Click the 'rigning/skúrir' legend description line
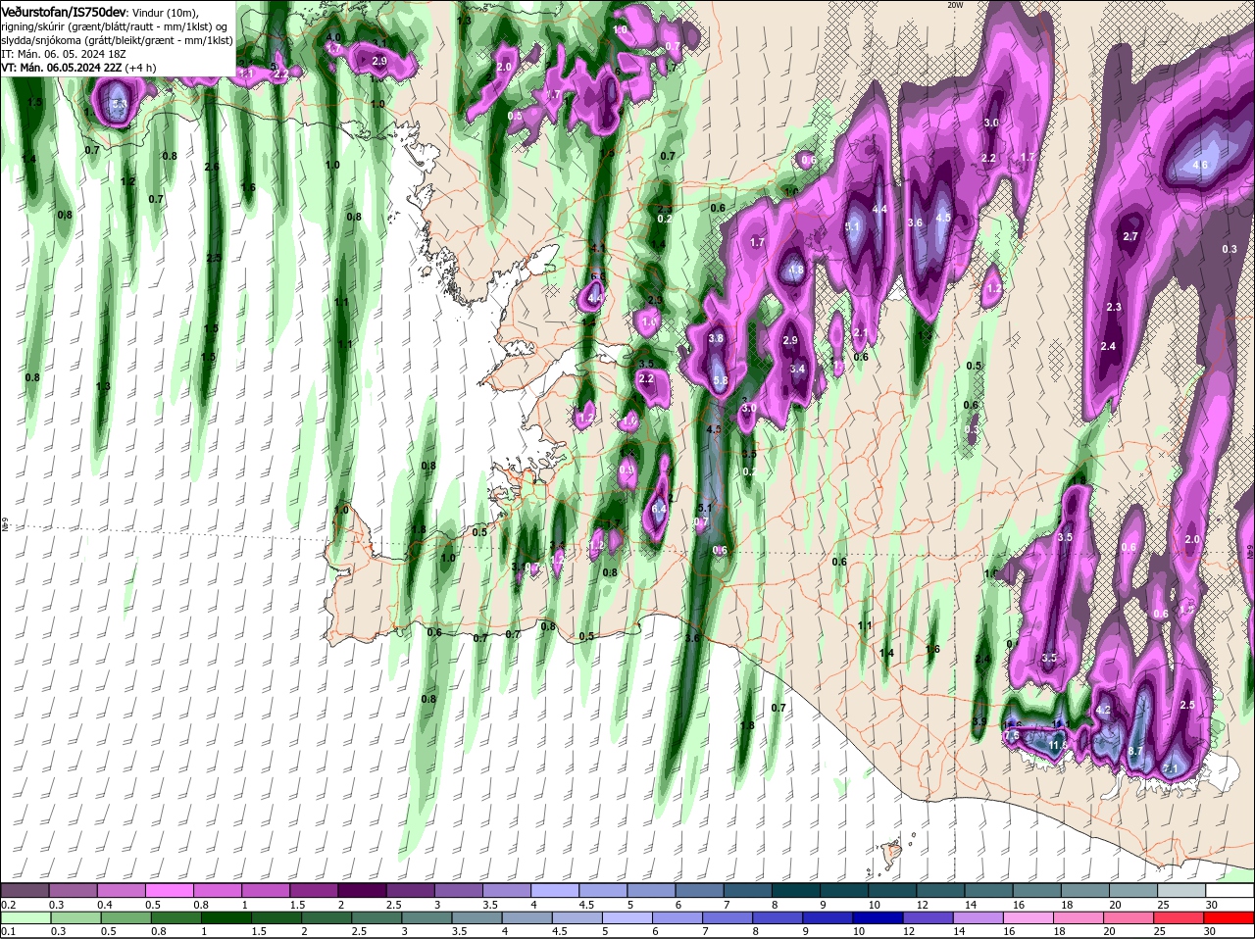The image size is (1255, 939). pos(115,25)
